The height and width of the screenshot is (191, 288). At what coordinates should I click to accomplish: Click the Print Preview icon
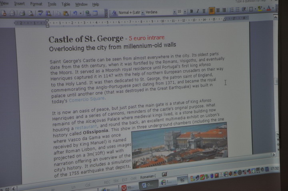point(31,13)
